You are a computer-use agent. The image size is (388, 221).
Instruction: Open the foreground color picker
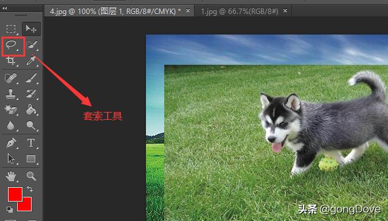point(15,194)
